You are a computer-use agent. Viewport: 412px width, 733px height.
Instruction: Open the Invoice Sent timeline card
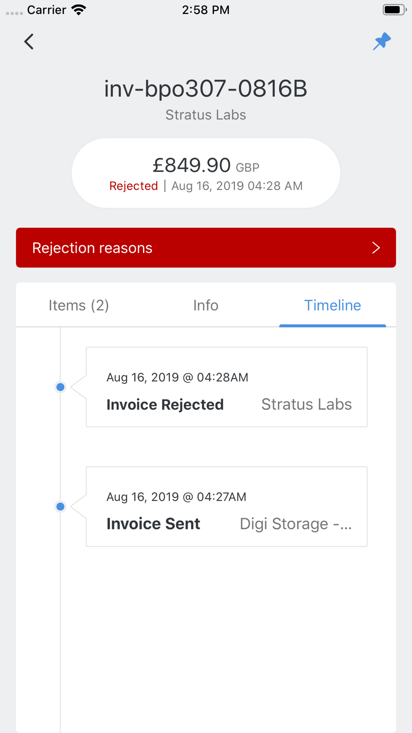[x=227, y=507]
